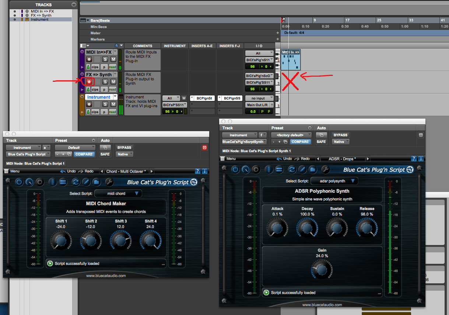Open gear settings icon in MIDI Chord Maker toolbar

[39, 182]
